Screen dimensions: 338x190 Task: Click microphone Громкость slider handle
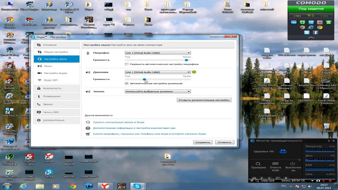(x=186, y=60)
